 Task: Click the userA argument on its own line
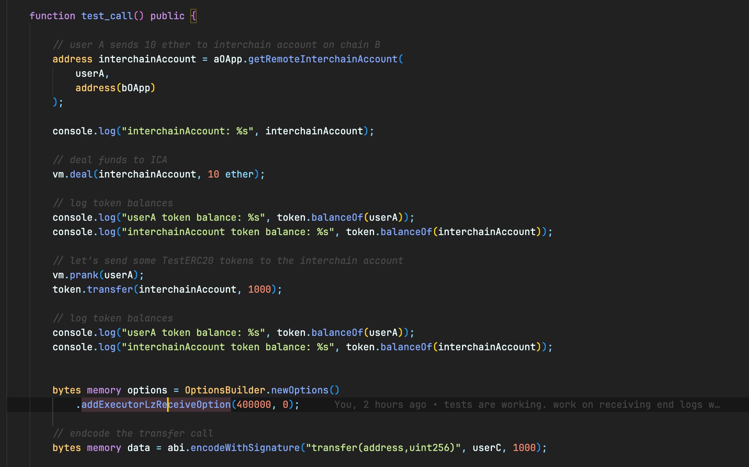[x=90, y=74]
